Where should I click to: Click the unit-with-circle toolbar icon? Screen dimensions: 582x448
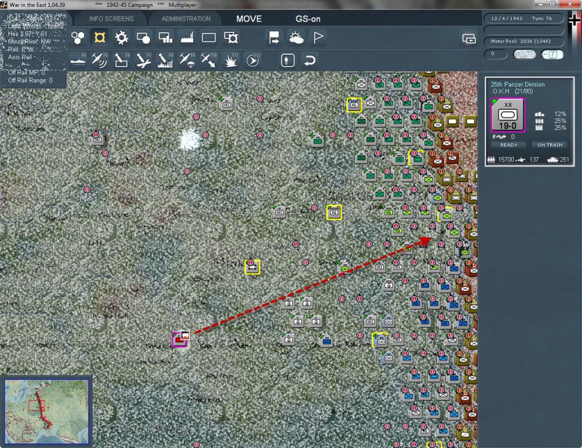[x=143, y=38]
